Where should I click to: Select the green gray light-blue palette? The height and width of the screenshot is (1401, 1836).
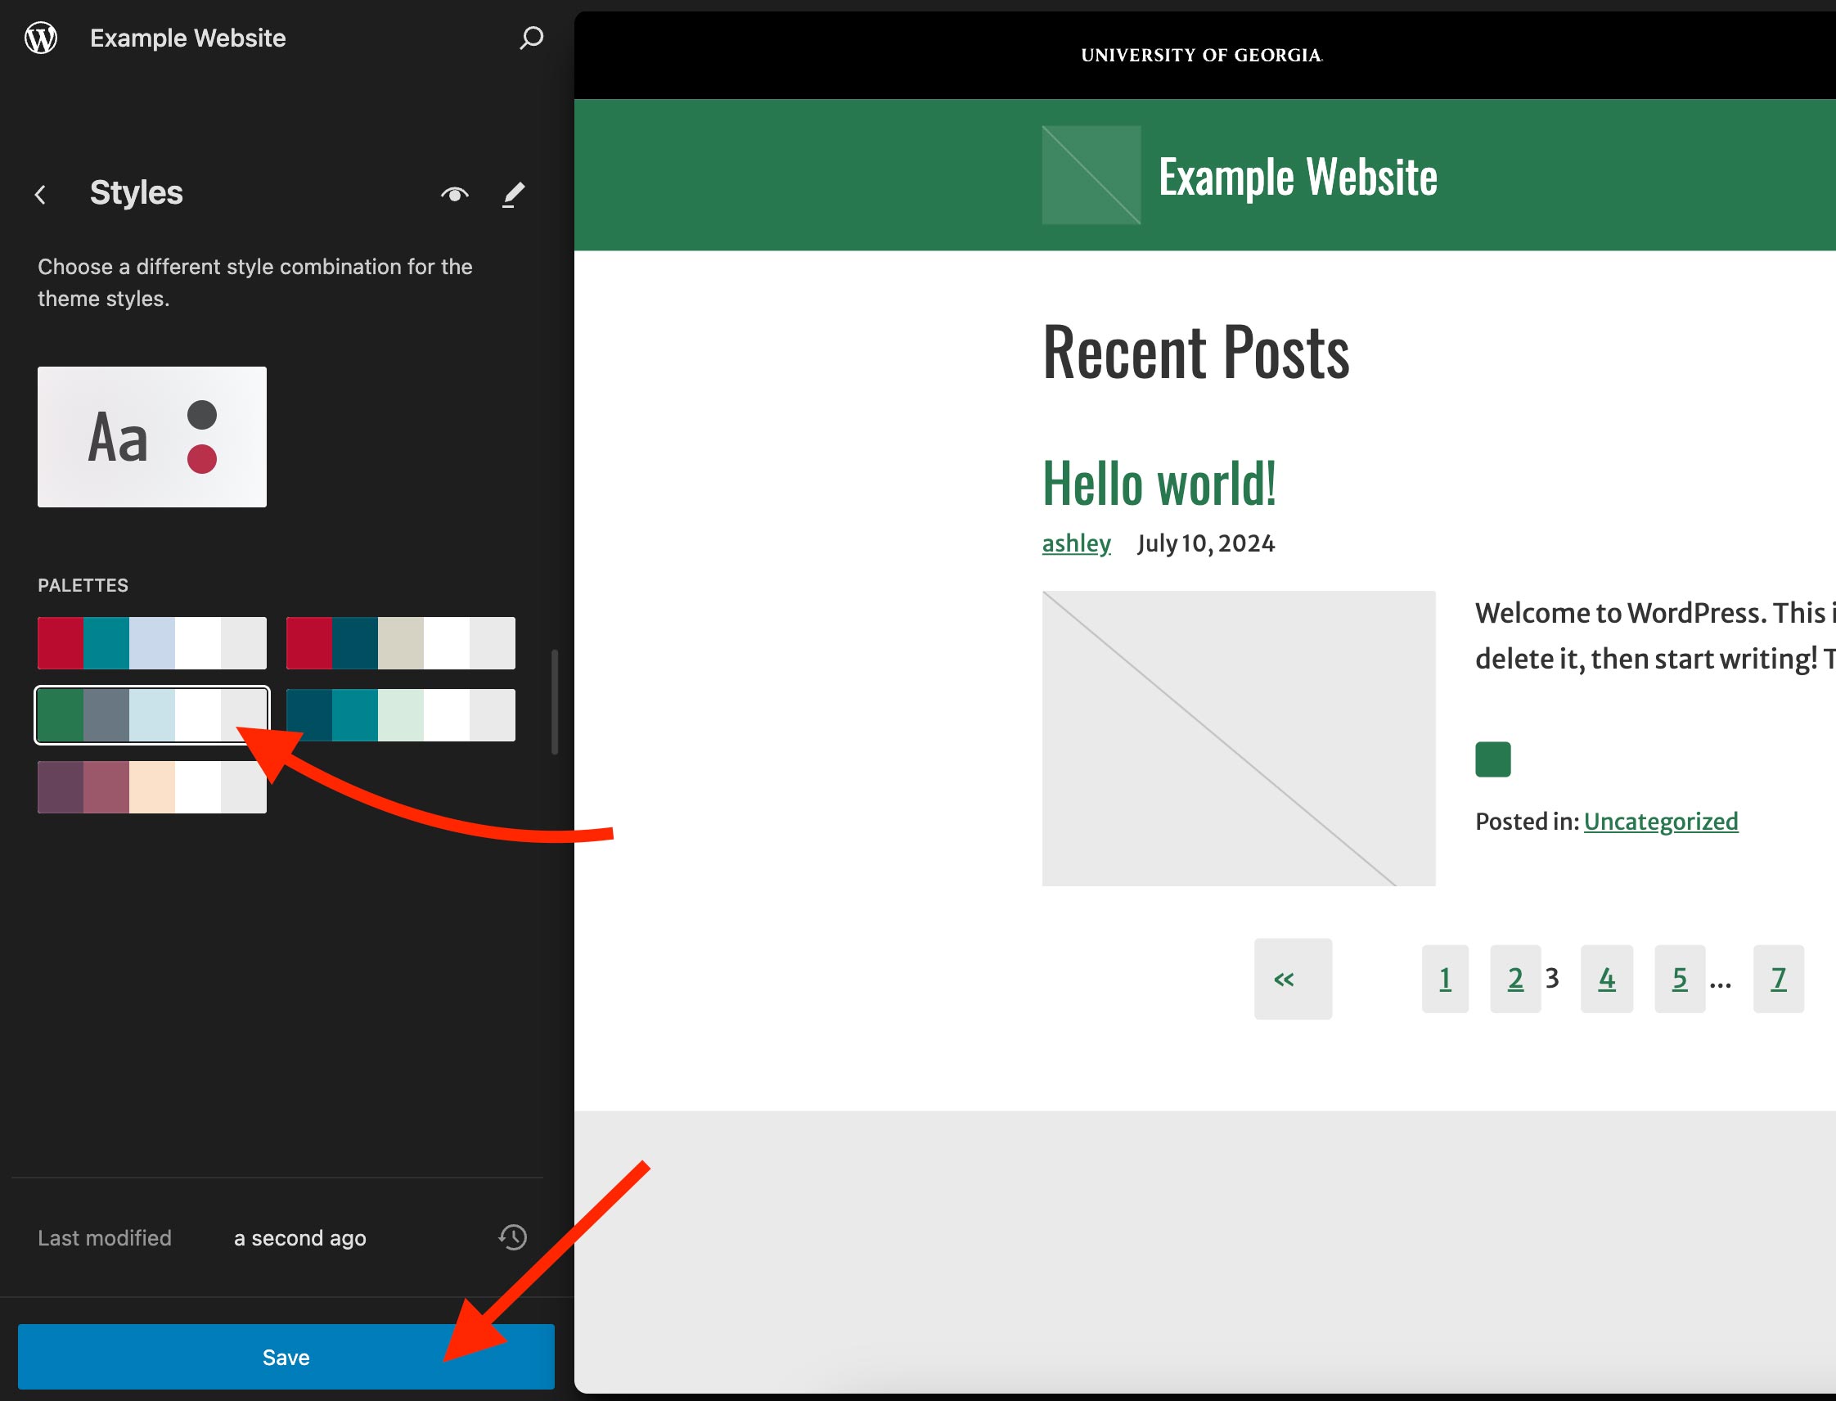pos(151,714)
